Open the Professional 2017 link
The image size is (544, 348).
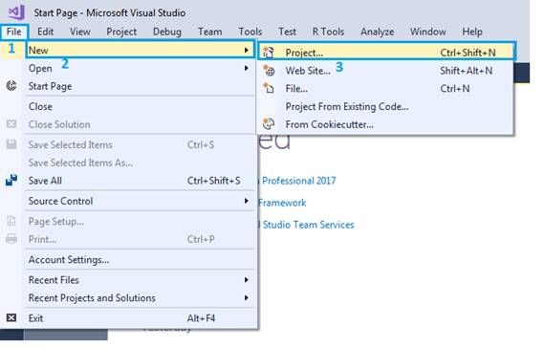coord(298,181)
